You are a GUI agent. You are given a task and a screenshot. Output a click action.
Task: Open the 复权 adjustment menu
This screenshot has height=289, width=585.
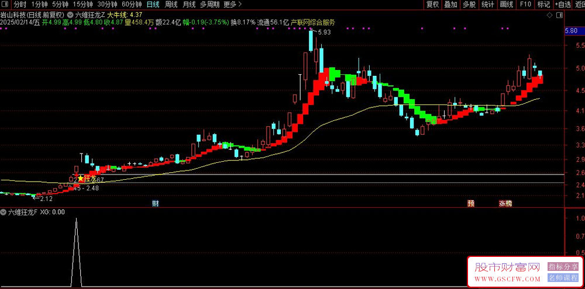pos(432,5)
